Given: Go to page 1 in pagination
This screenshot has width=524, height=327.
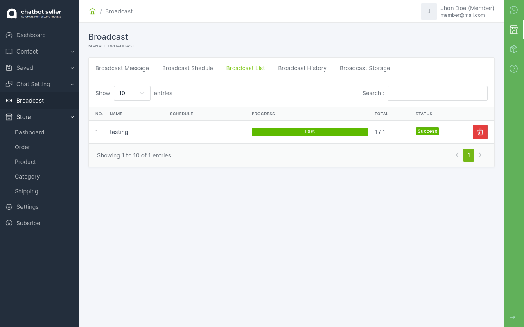Looking at the screenshot, I should (x=469, y=155).
